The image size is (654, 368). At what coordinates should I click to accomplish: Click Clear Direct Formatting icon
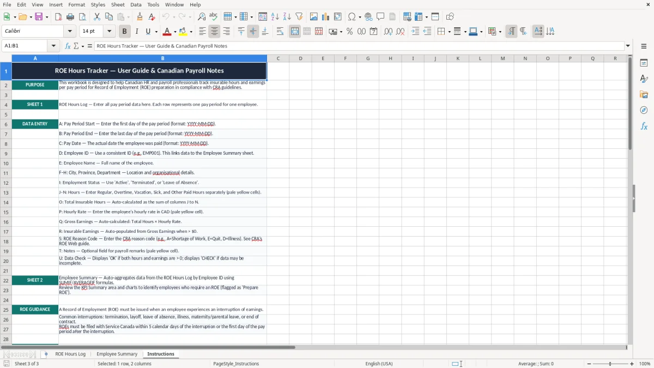(152, 17)
